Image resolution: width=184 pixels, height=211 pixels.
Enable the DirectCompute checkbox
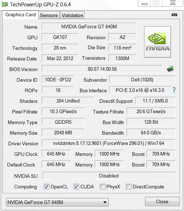point(129,187)
